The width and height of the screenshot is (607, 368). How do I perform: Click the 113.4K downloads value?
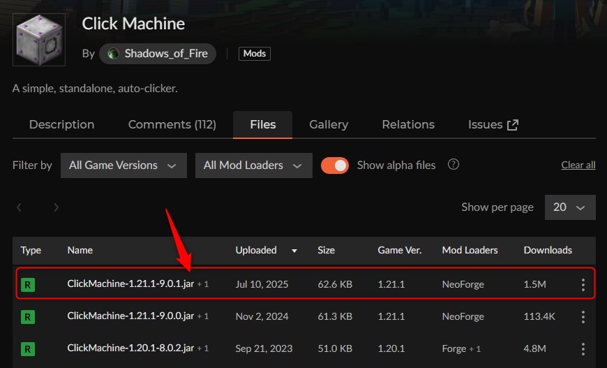[539, 316]
